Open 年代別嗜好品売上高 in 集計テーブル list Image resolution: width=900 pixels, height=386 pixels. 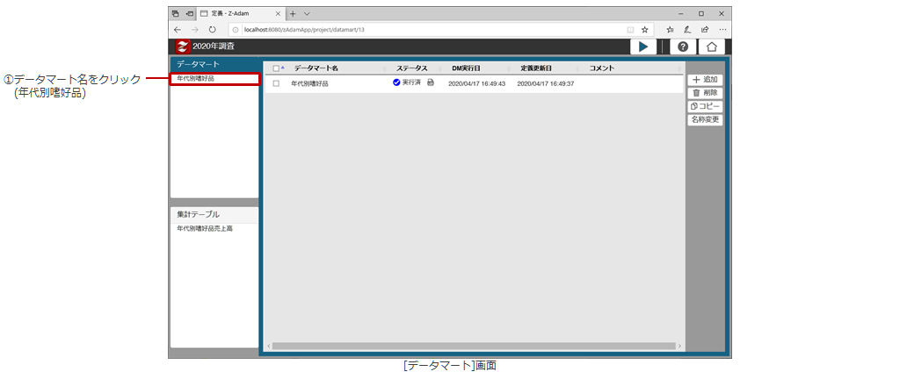tap(205, 228)
